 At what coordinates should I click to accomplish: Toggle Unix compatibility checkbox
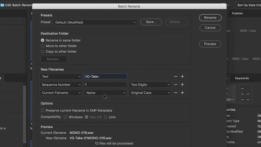point(106,117)
